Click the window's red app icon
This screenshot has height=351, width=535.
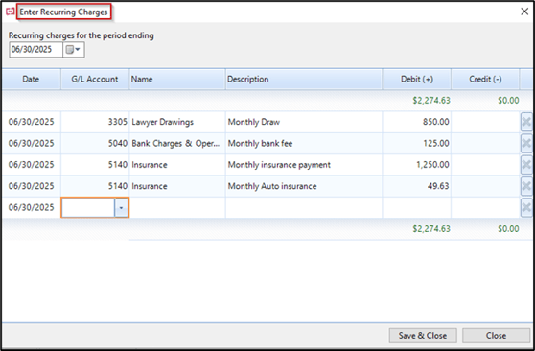[11, 12]
